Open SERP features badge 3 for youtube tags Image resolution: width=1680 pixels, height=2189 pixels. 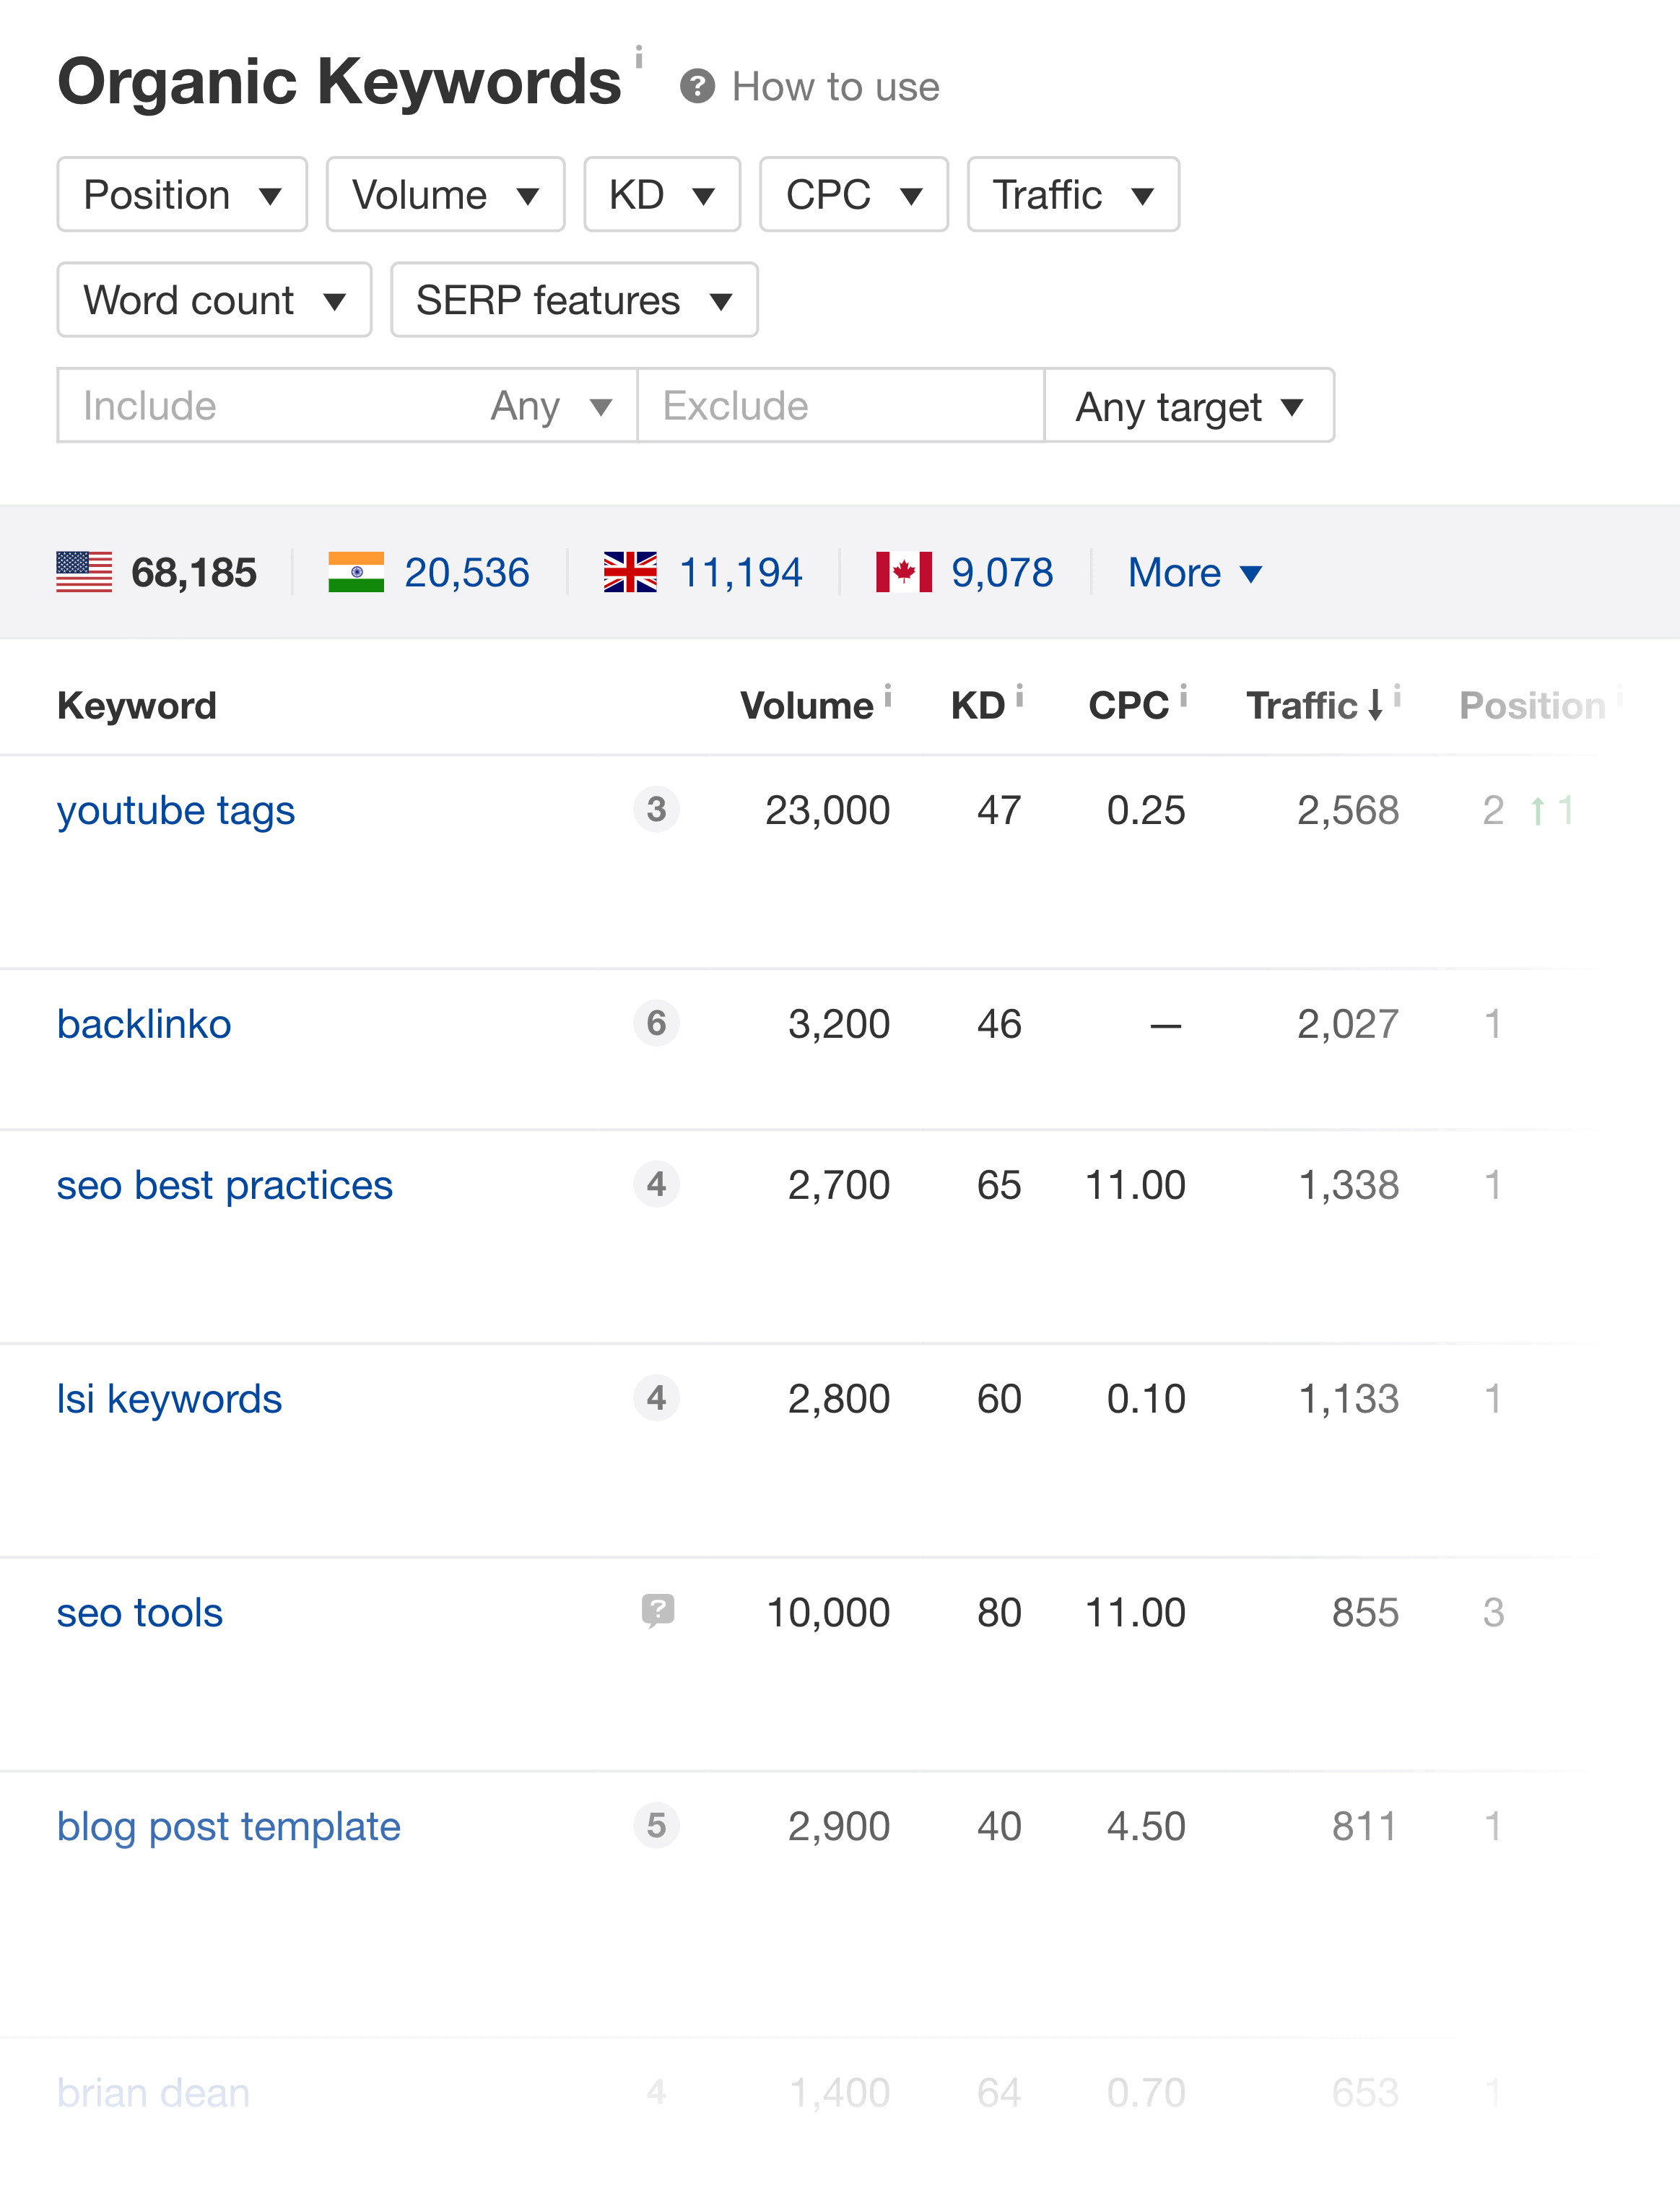coord(656,810)
